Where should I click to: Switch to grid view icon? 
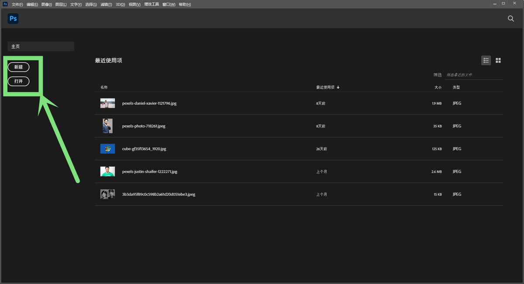click(x=498, y=60)
